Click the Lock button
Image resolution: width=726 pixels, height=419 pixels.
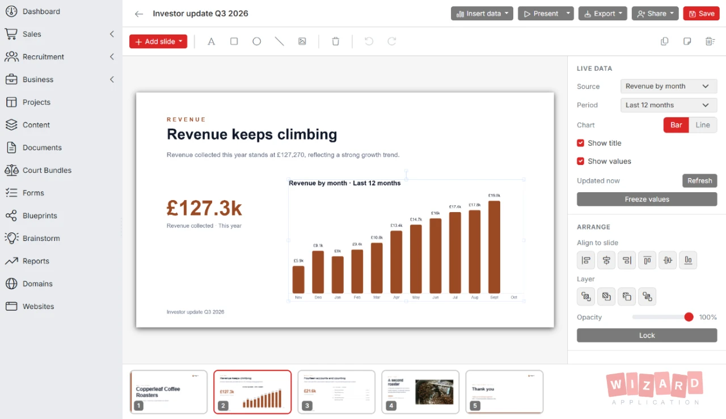[647, 335]
